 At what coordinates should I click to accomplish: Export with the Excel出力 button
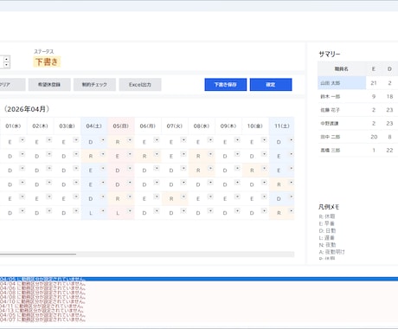click(140, 85)
